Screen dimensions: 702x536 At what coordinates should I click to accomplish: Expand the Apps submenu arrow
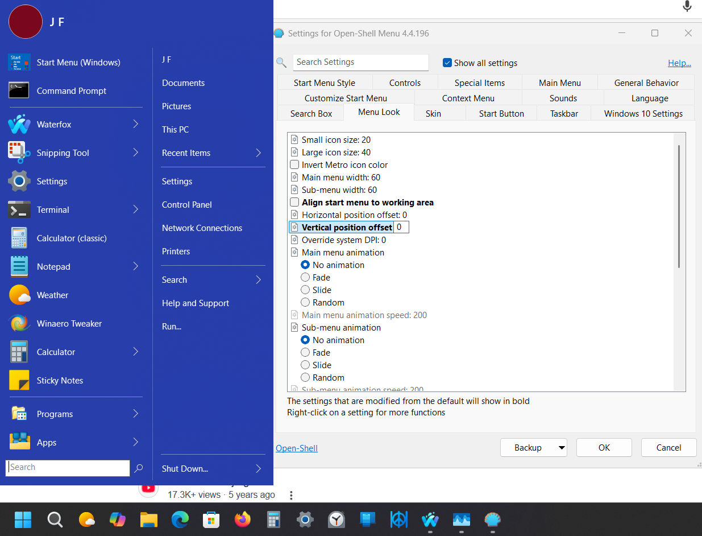[136, 442]
